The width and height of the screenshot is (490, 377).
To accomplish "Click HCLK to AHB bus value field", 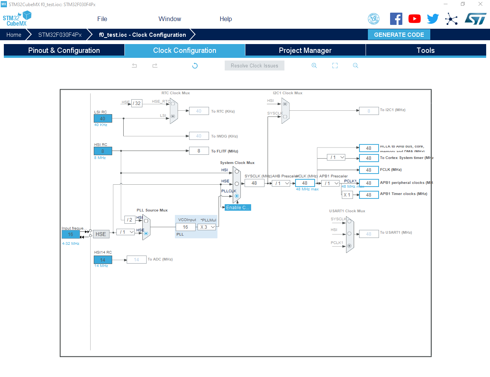I will [x=369, y=148].
